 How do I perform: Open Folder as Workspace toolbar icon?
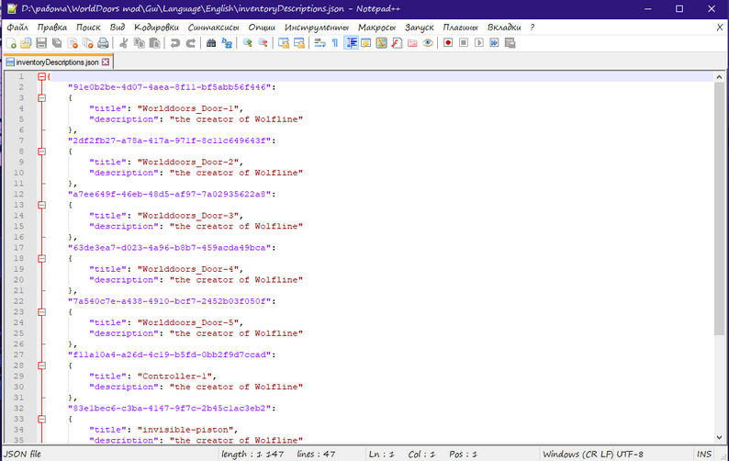[412, 43]
